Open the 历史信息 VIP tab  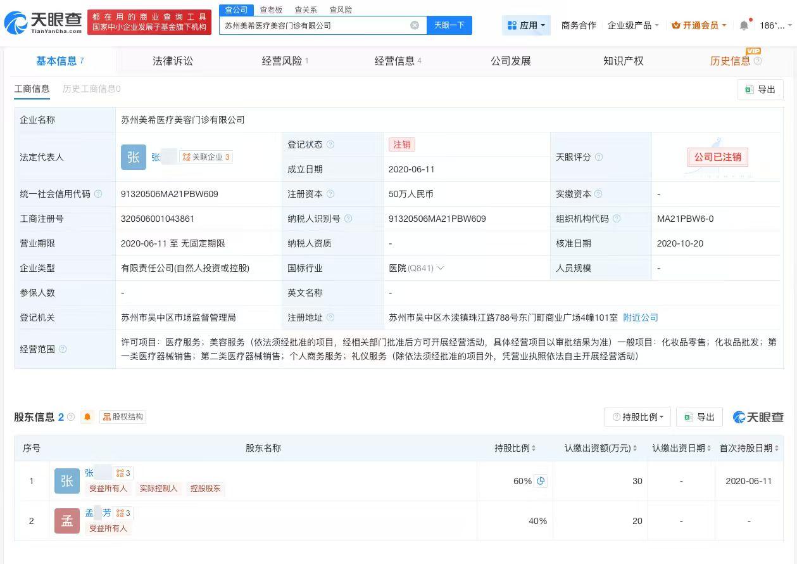(730, 61)
